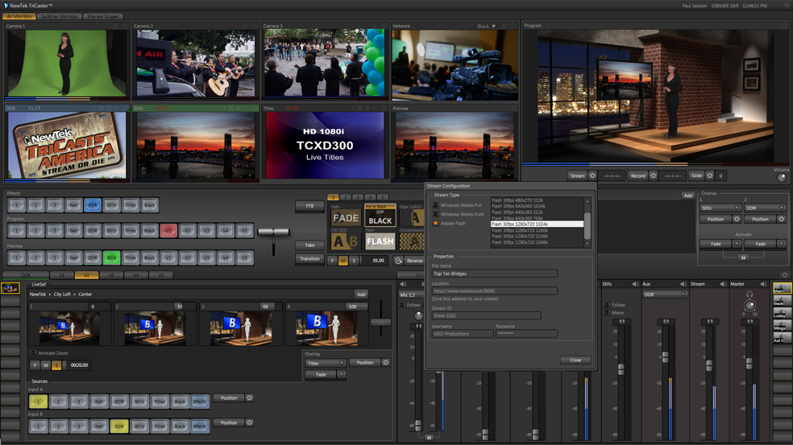This screenshot has height=445, width=793.
Task: Enable the Animate Zoom checkbox
Action: pyautogui.click(x=33, y=353)
